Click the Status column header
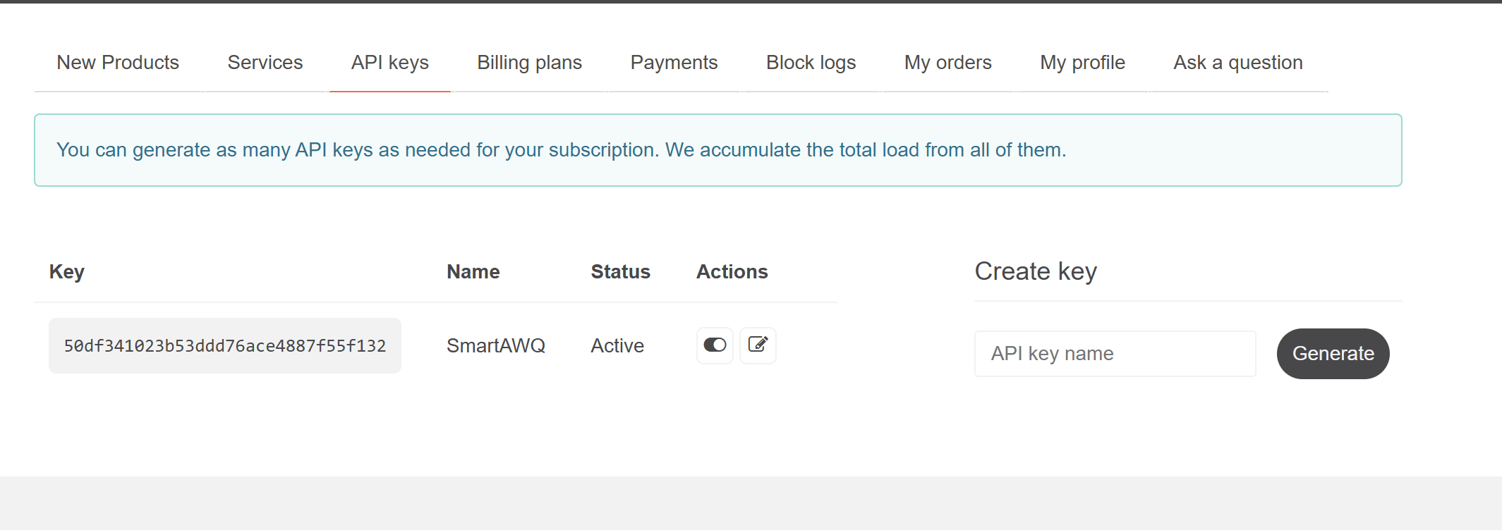 tap(620, 272)
